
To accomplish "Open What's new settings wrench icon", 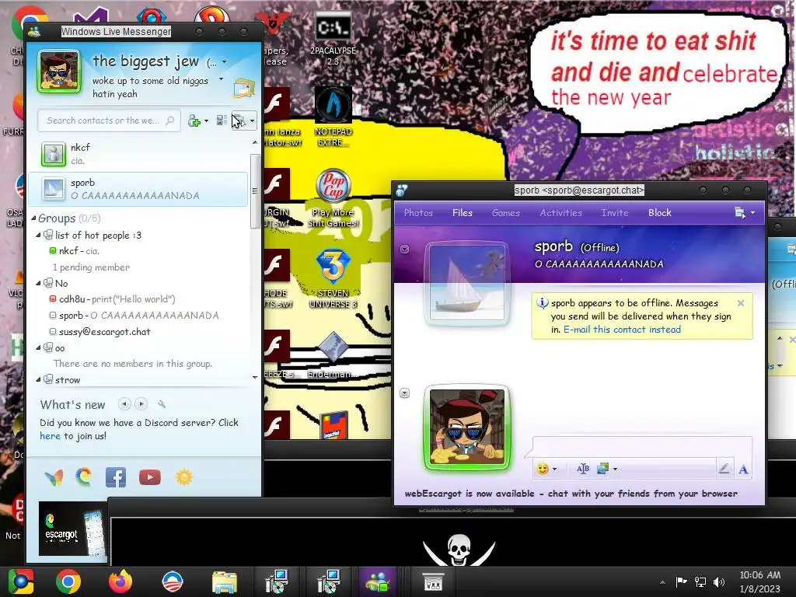I will 162,404.
